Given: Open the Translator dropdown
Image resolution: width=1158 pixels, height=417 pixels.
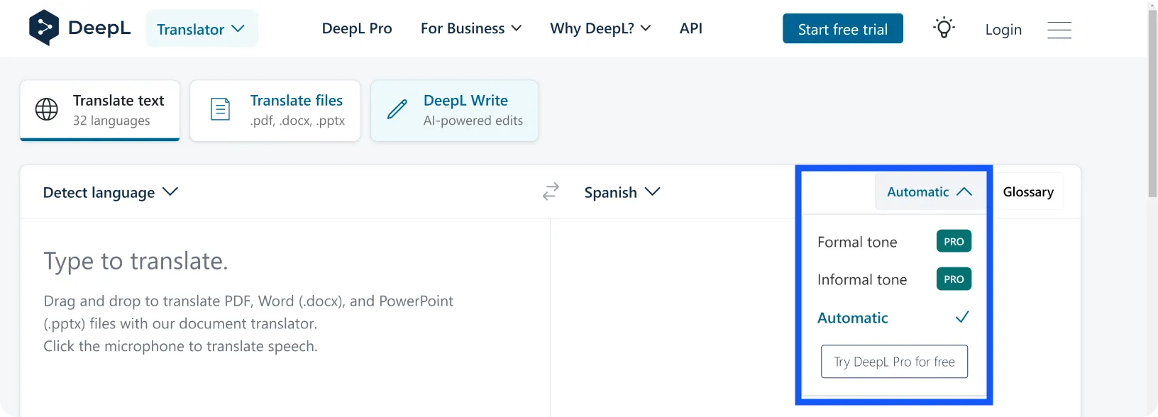Looking at the screenshot, I should tap(202, 29).
